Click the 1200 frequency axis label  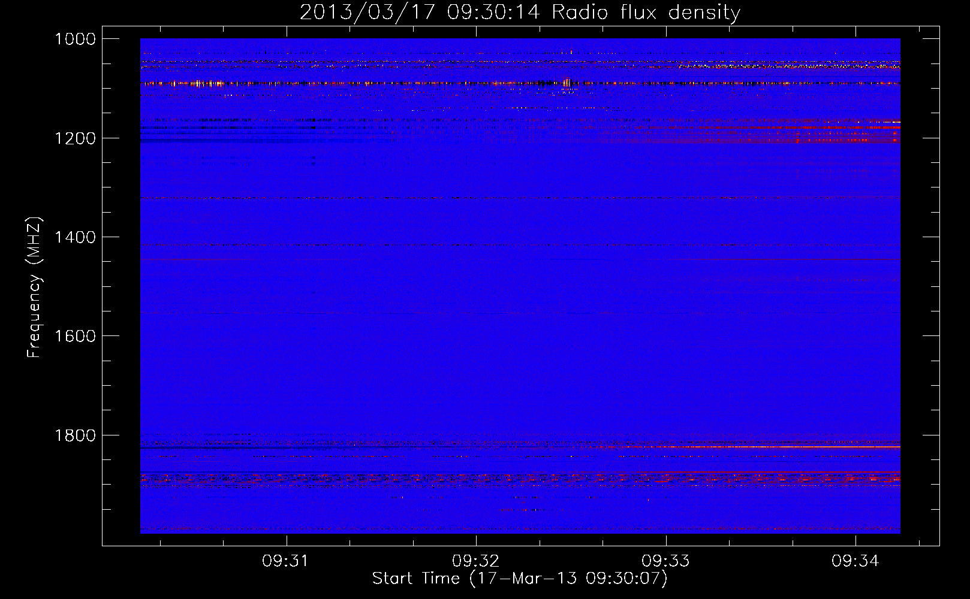coord(75,138)
